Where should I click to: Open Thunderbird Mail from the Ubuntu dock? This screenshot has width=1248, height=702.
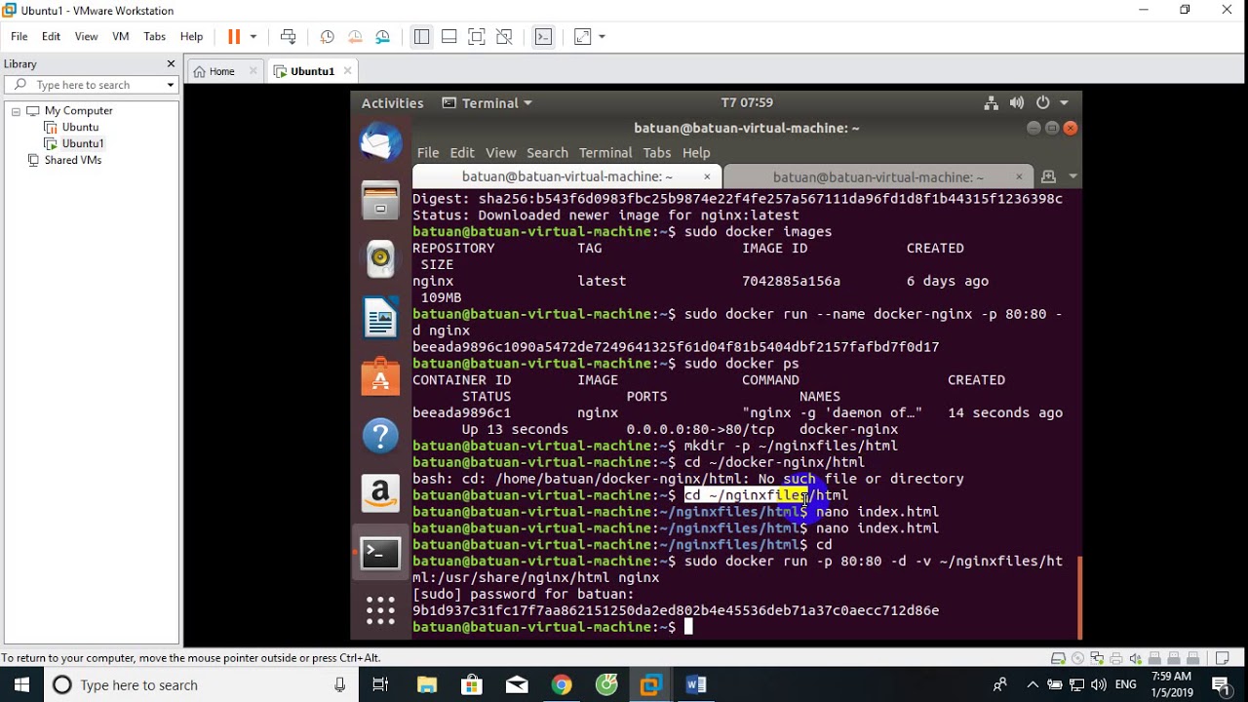(380, 143)
